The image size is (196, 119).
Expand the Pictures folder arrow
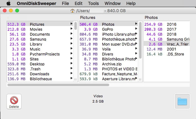[71, 24]
